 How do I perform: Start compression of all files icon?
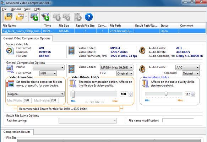[45, 17]
